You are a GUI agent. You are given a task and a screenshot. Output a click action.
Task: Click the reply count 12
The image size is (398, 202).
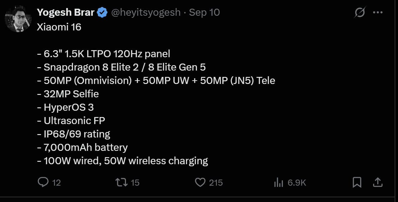[x=57, y=183]
